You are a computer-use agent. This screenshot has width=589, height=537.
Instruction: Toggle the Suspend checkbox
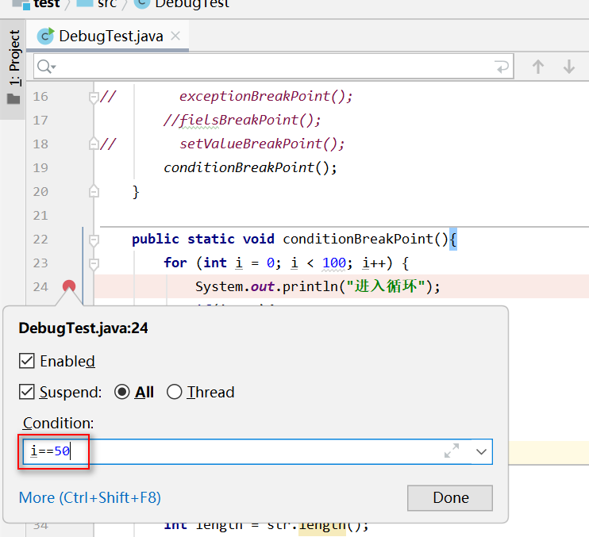click(x=27, y=392)
